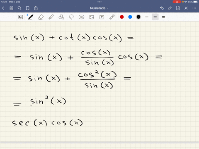Select the Highlighter tool
The width and height of the screenshot is (199, 149).
pos(51,17)
